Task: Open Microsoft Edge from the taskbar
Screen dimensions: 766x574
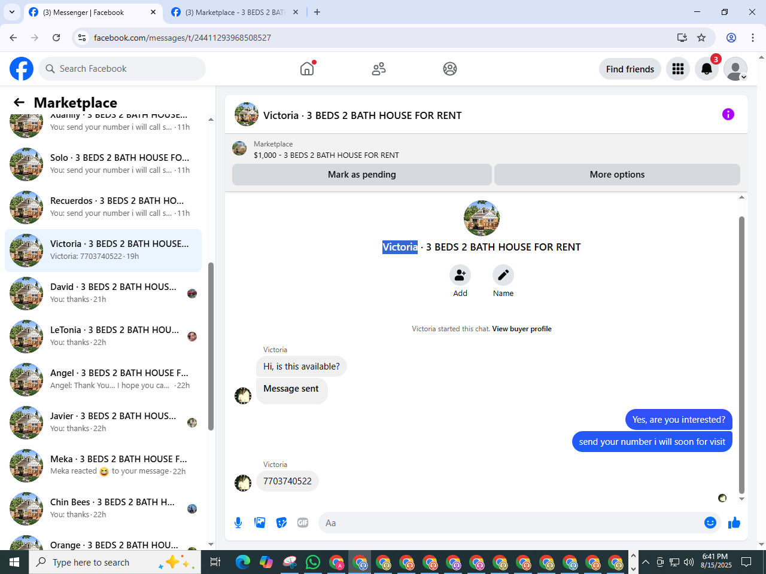Action: [243, 562]
